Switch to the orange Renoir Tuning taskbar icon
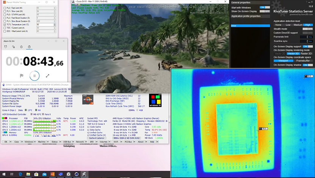 click(52, 174)
